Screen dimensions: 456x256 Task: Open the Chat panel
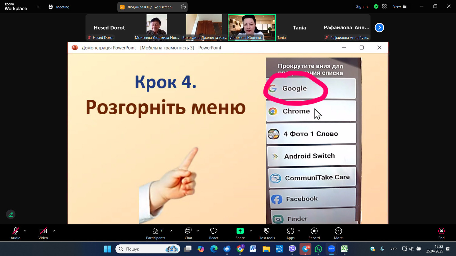(x=188, y=233)
